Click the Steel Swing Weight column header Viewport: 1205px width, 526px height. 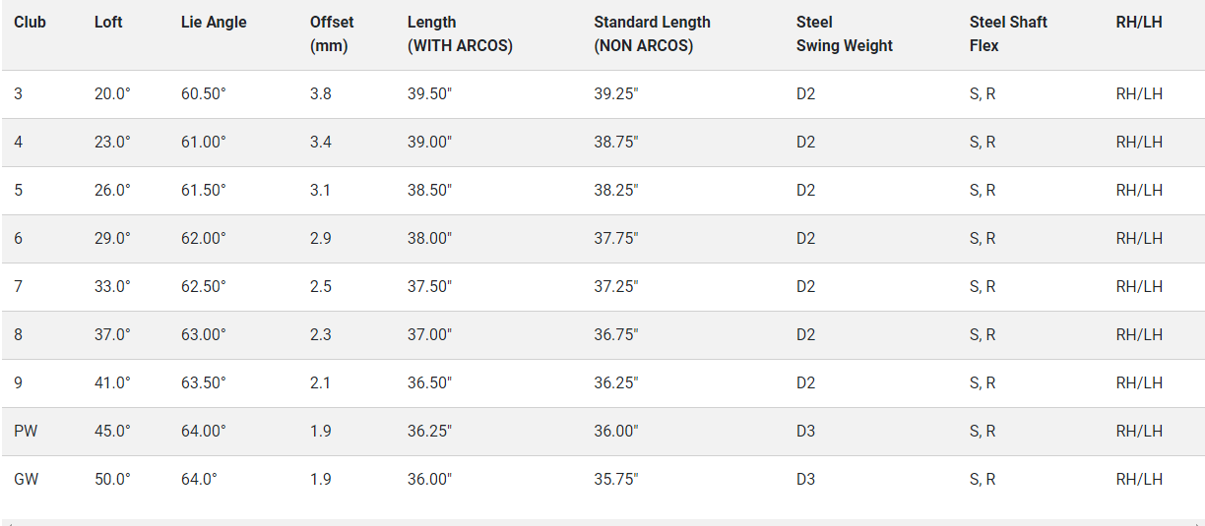pyautogui.click(x=844, y=33)
